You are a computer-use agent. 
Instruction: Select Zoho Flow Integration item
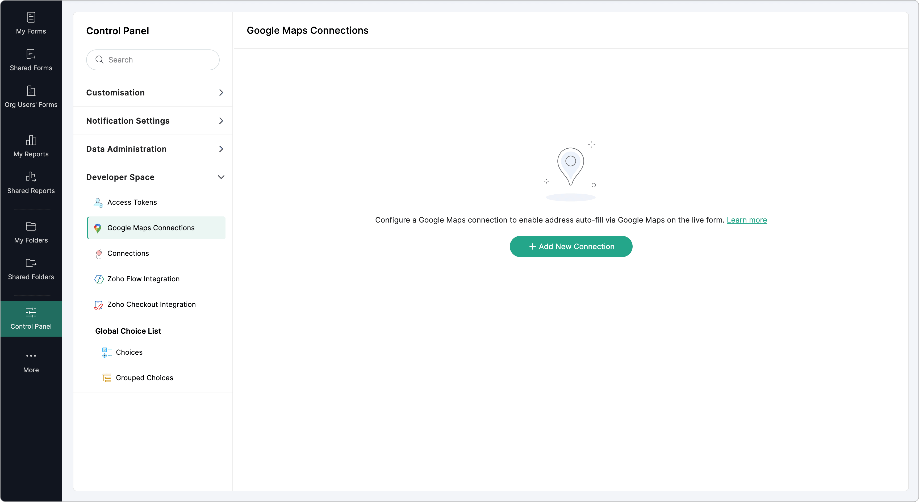pyautogui.click(x=143, y=279)
